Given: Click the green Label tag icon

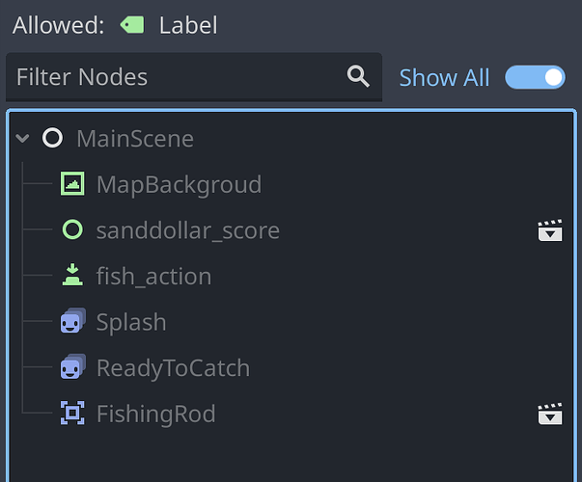Looking at the screenshot, I should (132, 25).
